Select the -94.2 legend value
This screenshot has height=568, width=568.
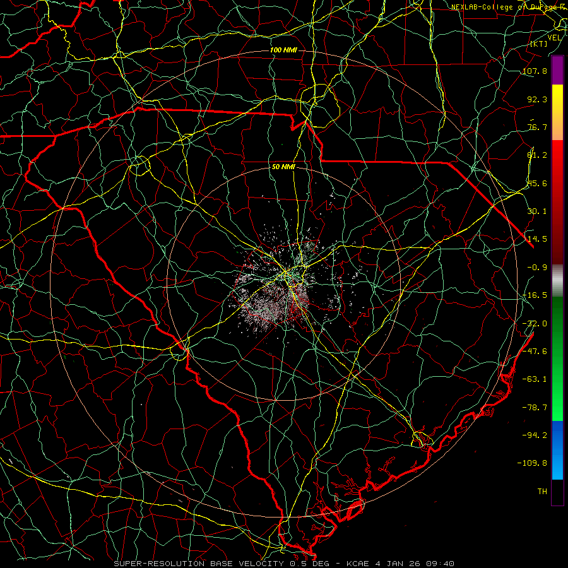535,435
